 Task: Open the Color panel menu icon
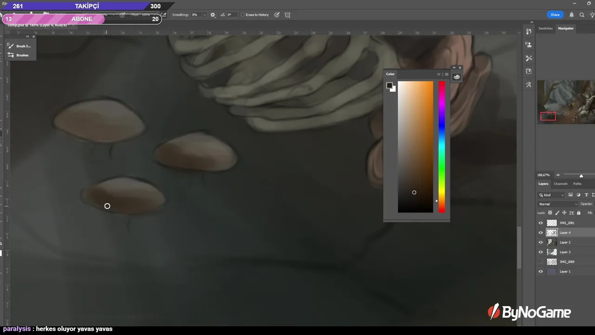pyautogui.click(x=447, y=74)
